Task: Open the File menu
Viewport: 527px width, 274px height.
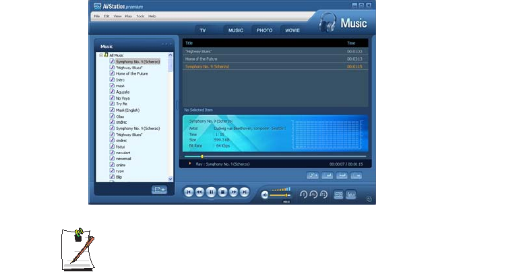Action: 97,16
